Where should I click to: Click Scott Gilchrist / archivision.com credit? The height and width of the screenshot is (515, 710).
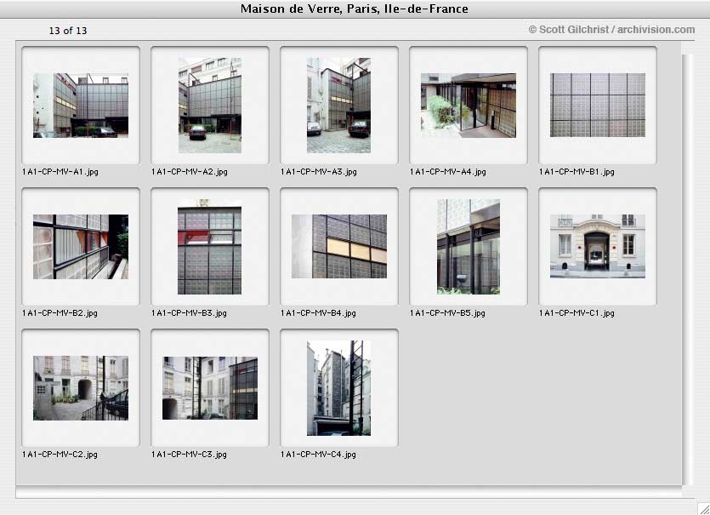611,30
